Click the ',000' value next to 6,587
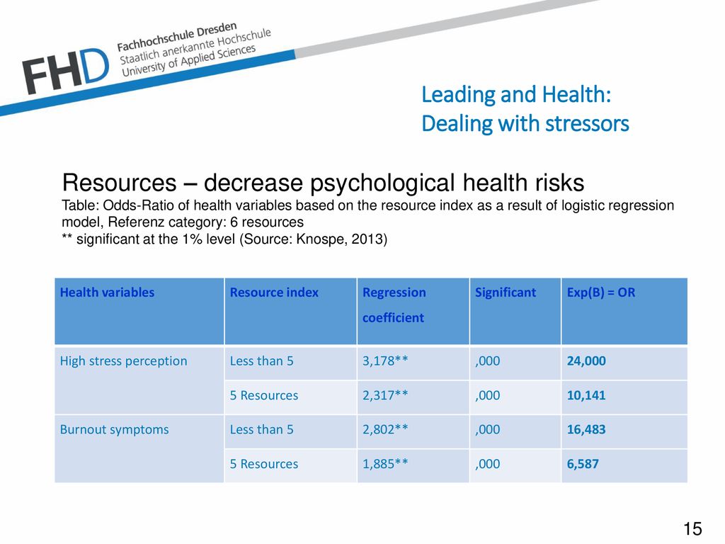725x544 pixels. tap(487, 464)
